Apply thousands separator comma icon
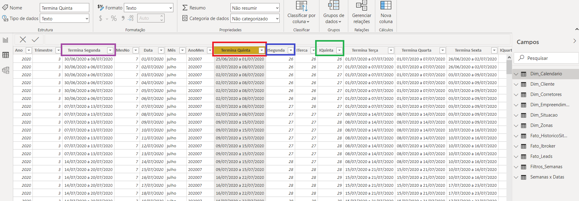579x201 pixels. [123, 18]
